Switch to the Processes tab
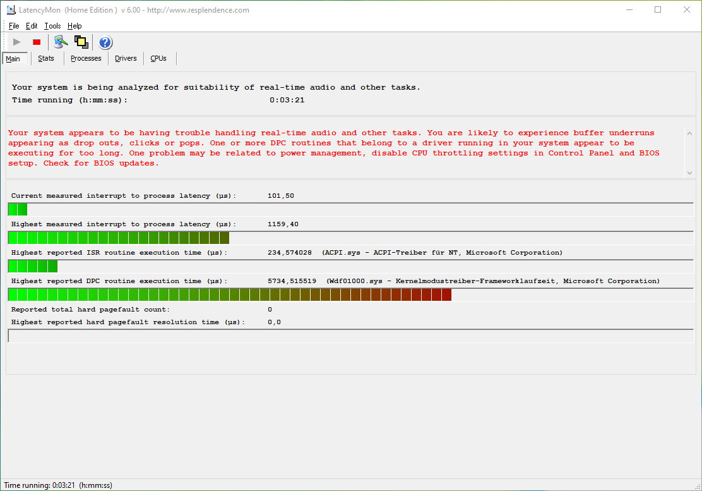Viewport: 702px width, 491px height. [86, 58]
